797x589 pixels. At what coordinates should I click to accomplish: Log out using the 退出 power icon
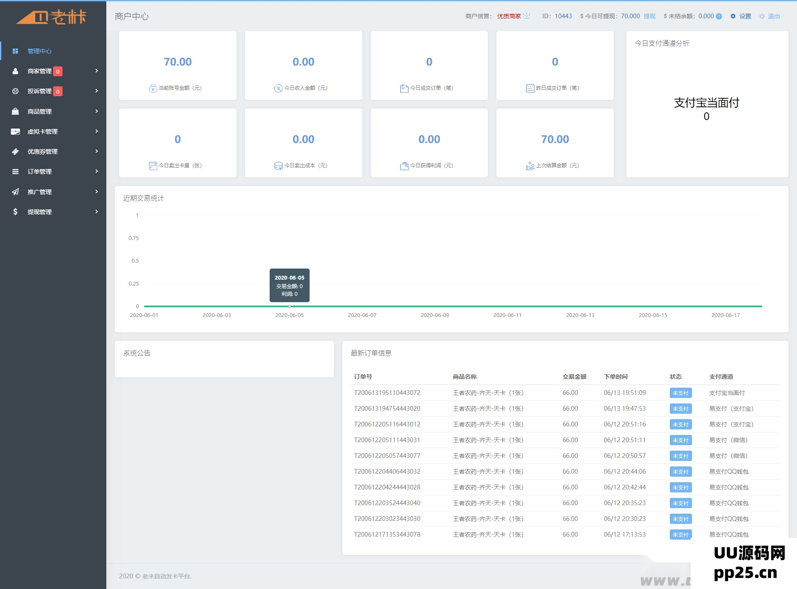[x=761, y=16]
